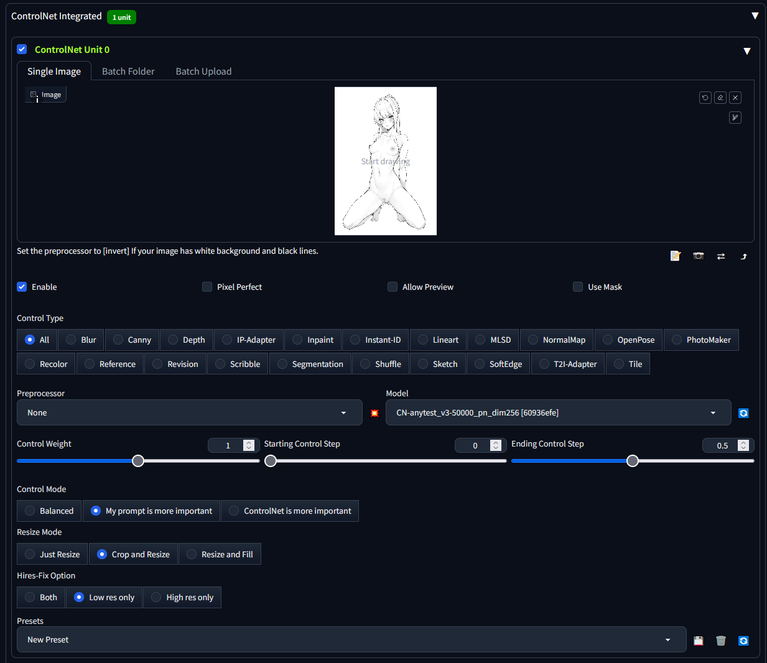Adjust Starting Control Step stepper arrows
This screenshot has width=767, height=663.
[496, 445]
